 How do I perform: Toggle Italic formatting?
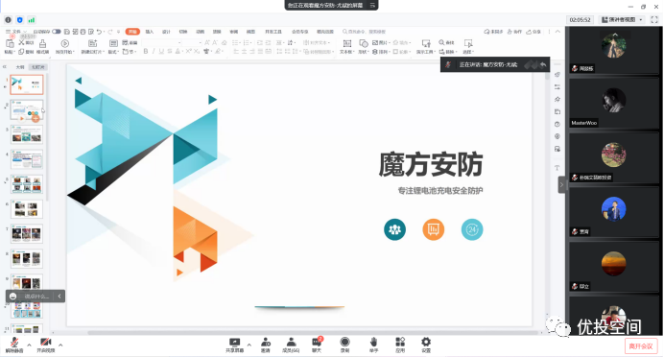[x=154, y=51]
